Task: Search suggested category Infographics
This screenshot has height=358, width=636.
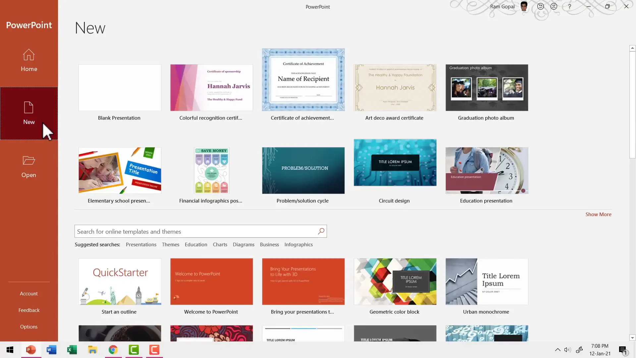Action: tap(298, 245)
